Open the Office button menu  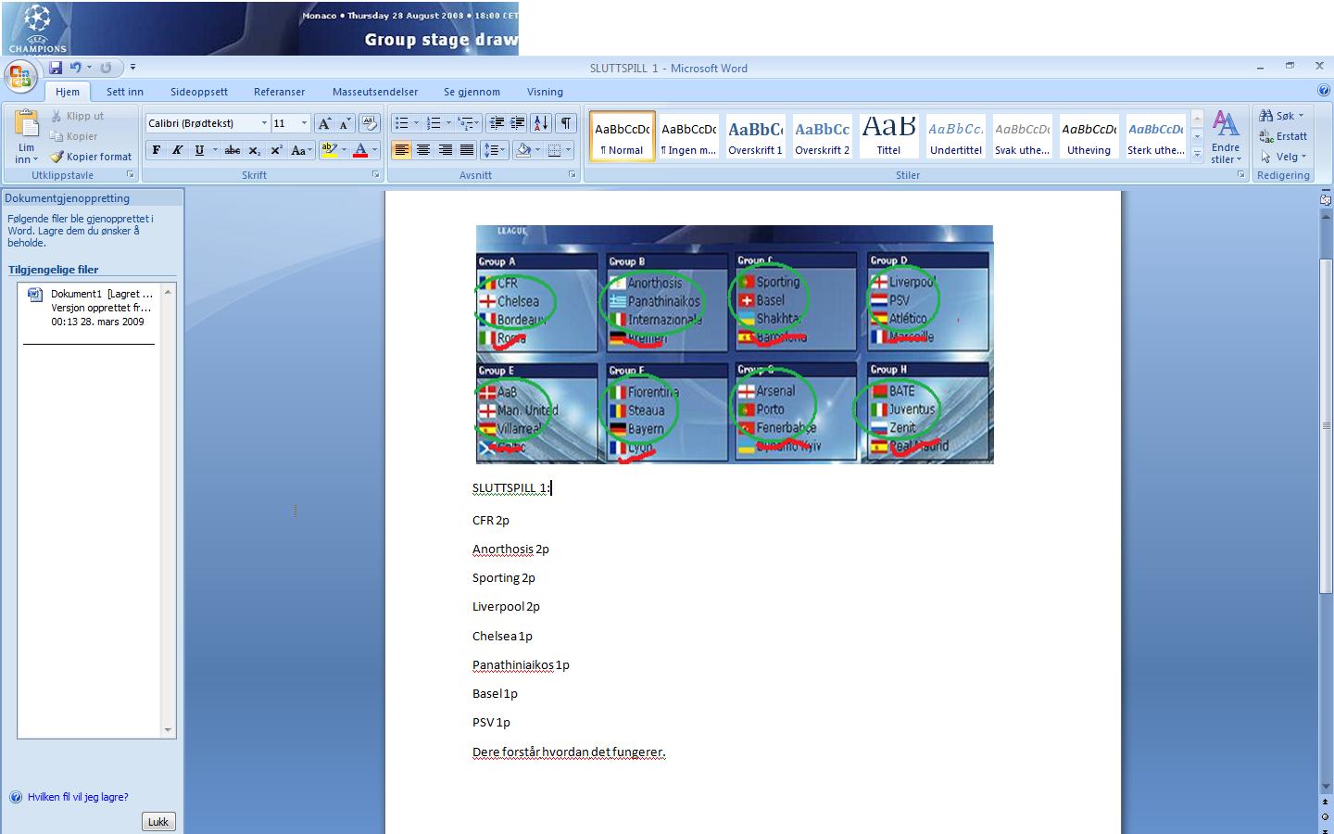(19, 76)
